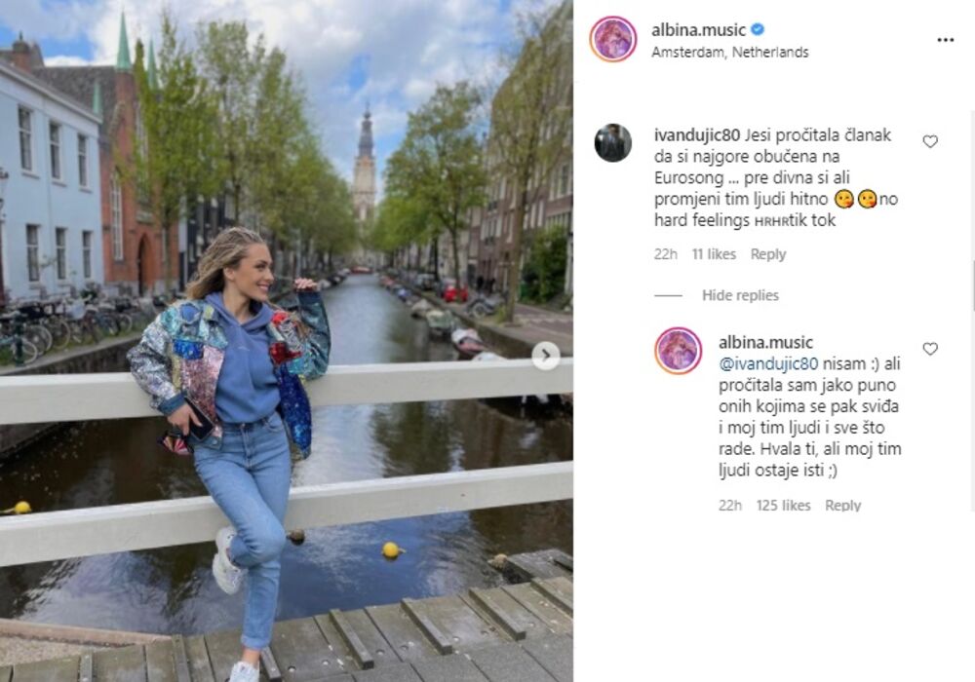View the 125 likes on the reply
Screen dimensions: 975x682
pos(784,506)
